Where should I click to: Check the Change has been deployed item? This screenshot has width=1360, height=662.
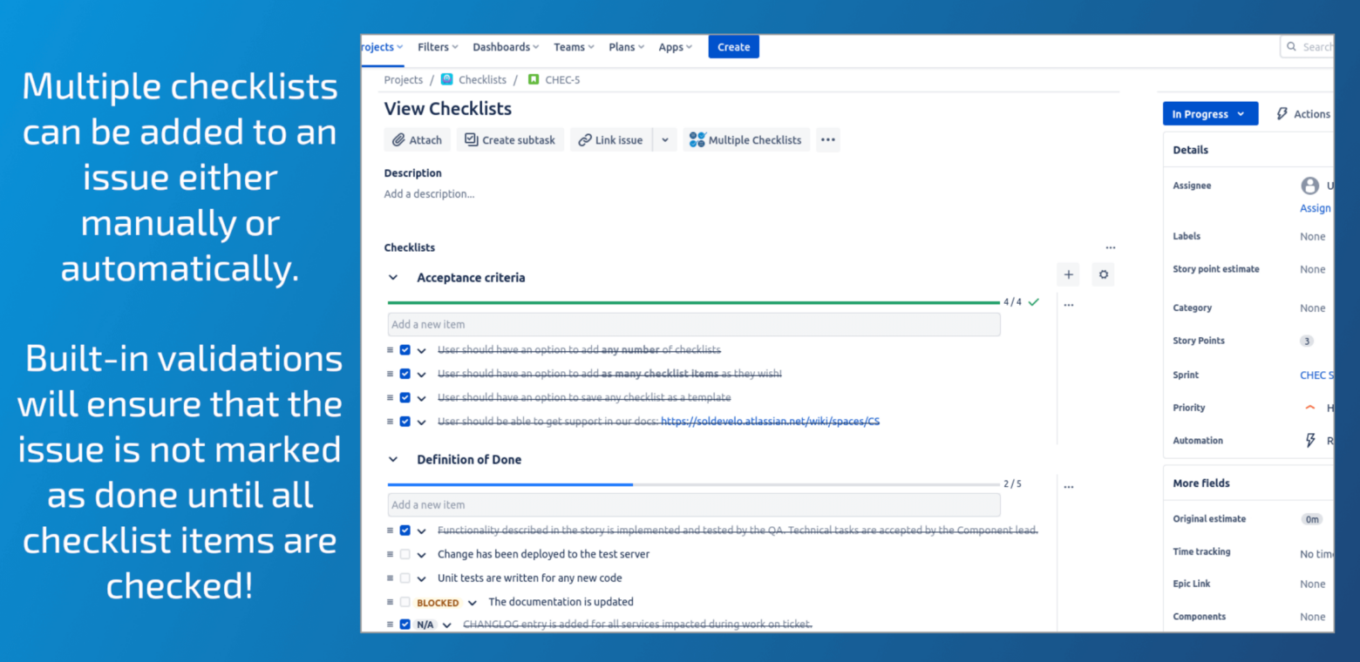pyautogui.click(x=405, y=554)
